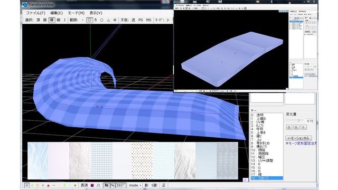The width and height of the screenshot is (338, 190).
Task: Select morph 13 : UV⇔調整
Action: click(x=267, y=160)
